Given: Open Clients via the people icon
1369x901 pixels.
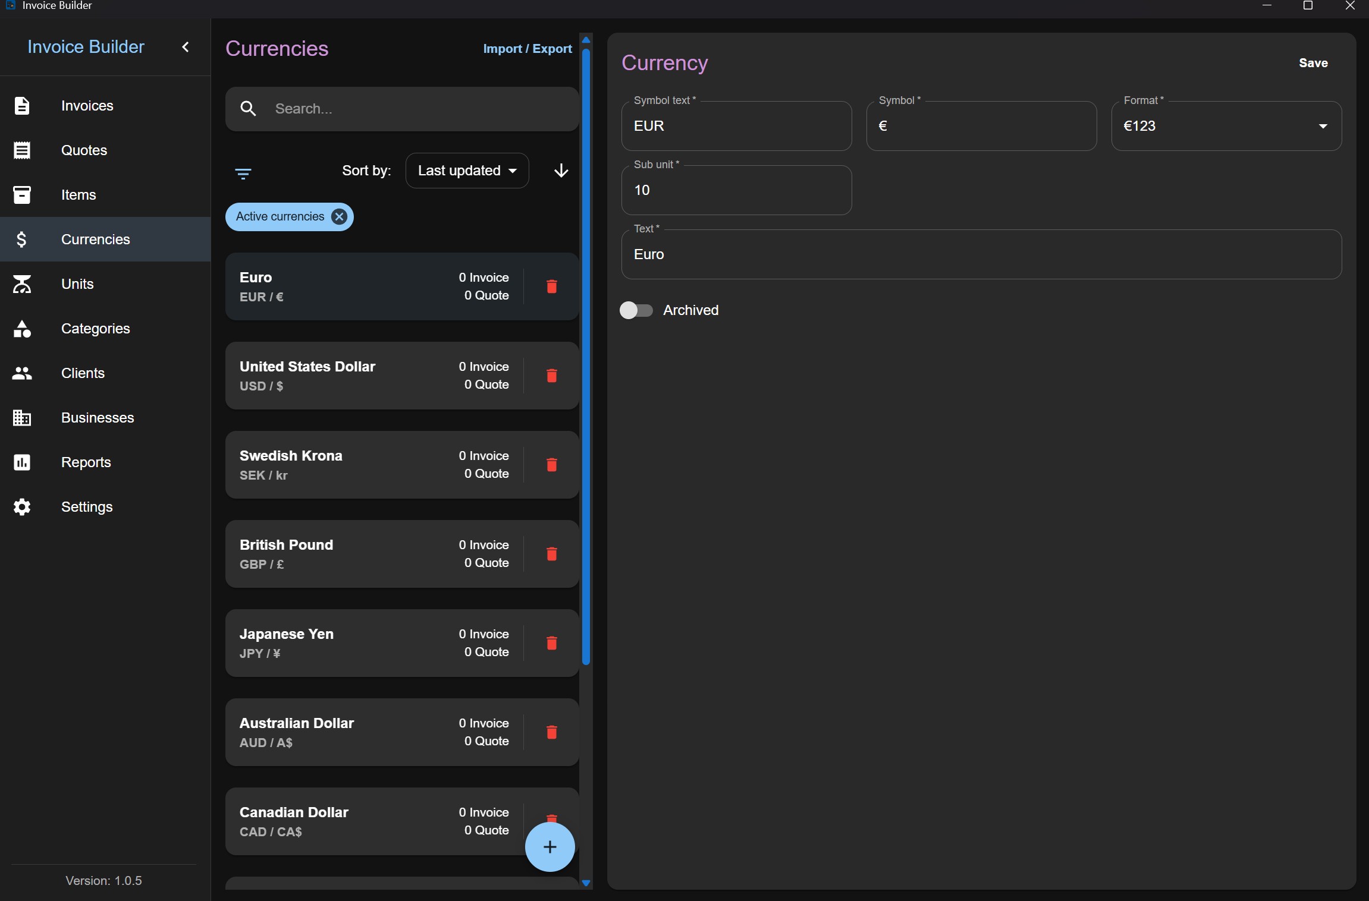Looking at the screenshot, I should pyautogui.click(x=22, y=373).
